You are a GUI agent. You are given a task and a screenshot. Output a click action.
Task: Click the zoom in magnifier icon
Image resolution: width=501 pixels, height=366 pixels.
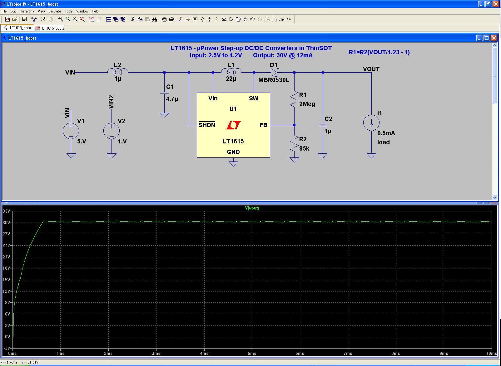(x=61, y=19)
